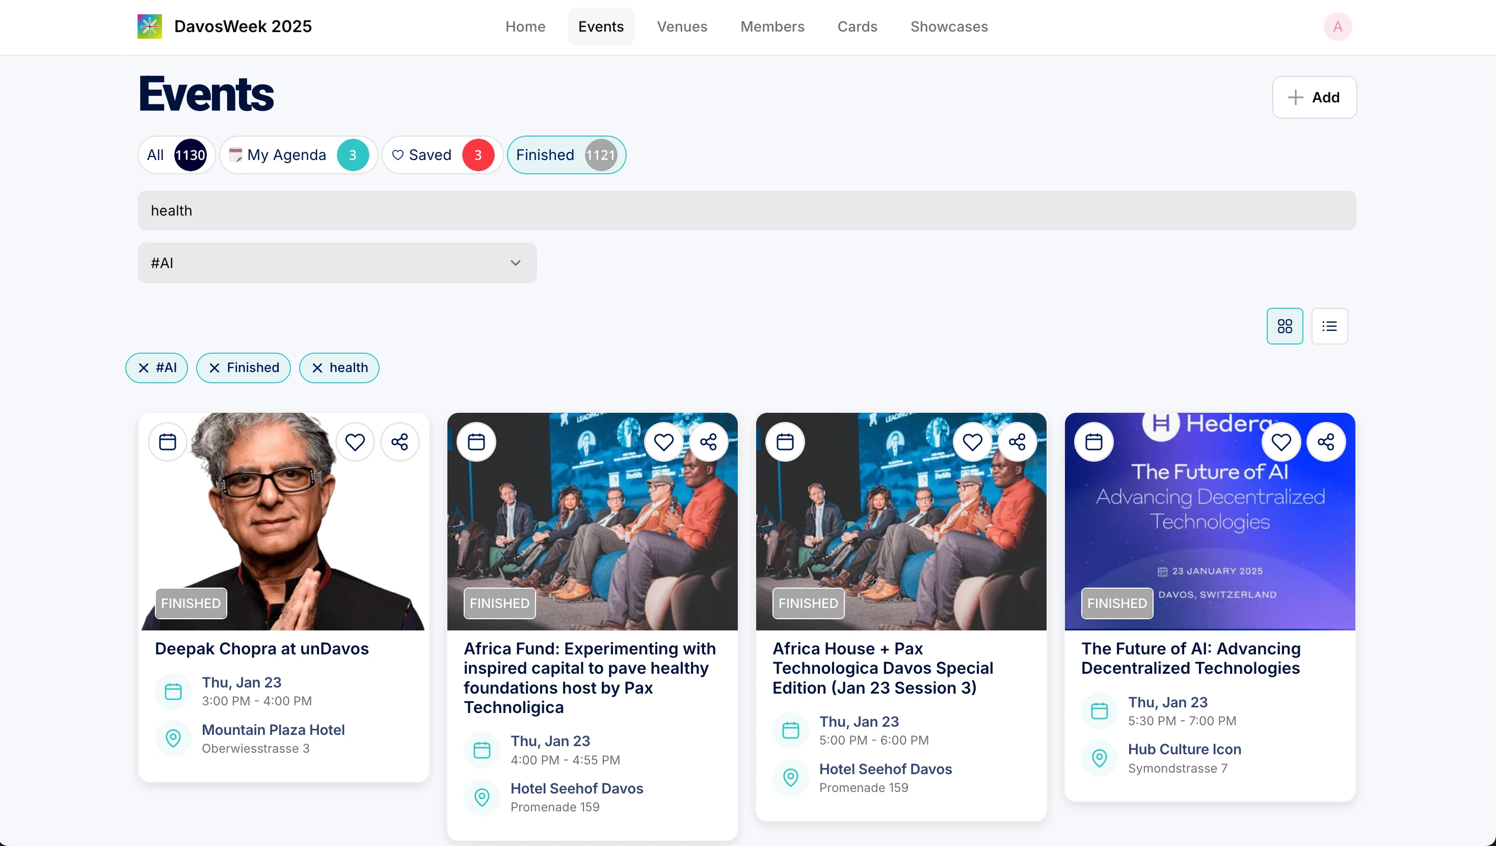Switch to grid view layout
Screen dimensions: 1496x846
tap(1285, 326)
